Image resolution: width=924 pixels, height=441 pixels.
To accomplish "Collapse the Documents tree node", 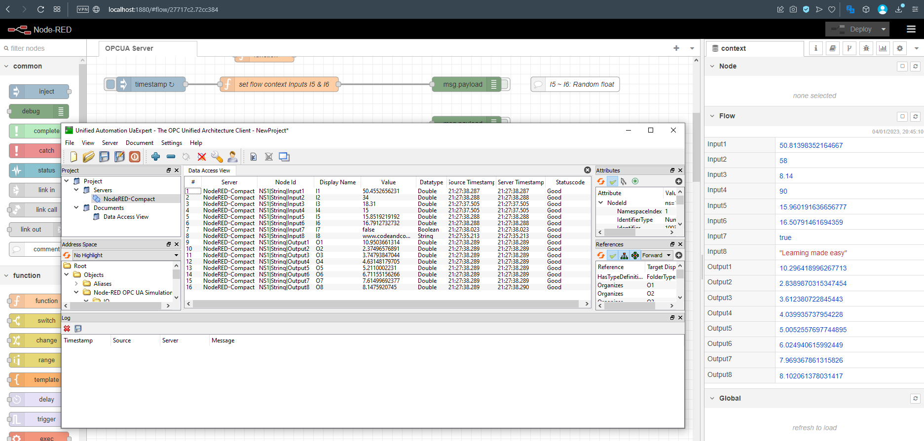I will (76, 207).
